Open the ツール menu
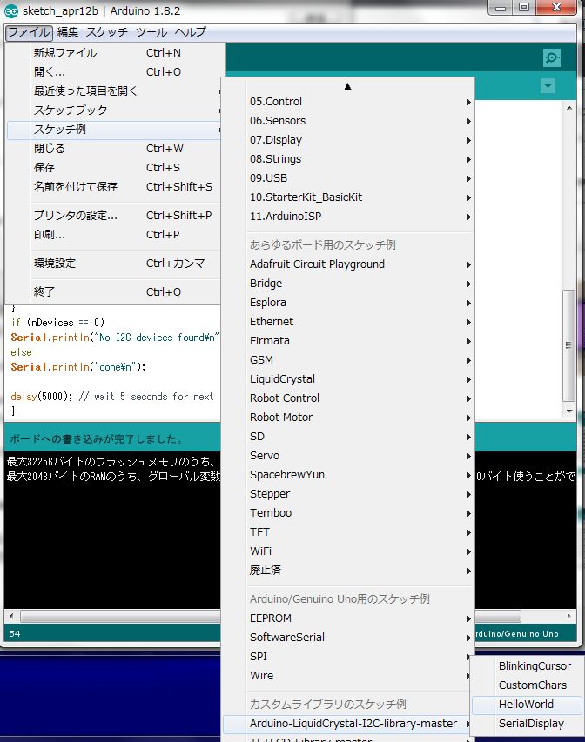 (x=151, y=32)
